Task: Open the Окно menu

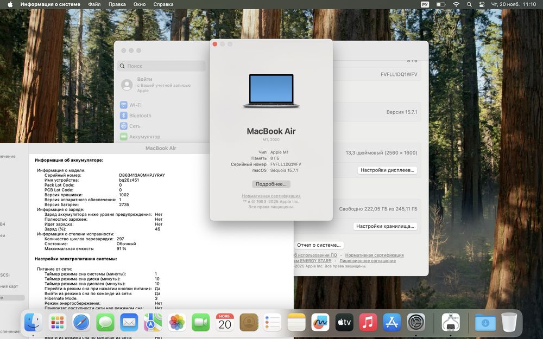Action: [x=139, y=4]
